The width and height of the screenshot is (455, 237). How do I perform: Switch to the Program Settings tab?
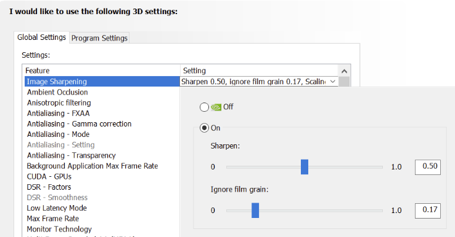point(99,38)
